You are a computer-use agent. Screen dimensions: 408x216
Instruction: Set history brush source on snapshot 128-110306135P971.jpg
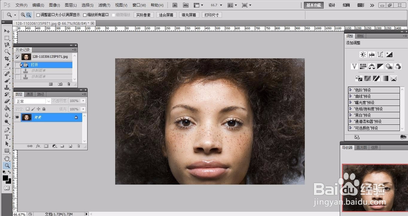18,56
